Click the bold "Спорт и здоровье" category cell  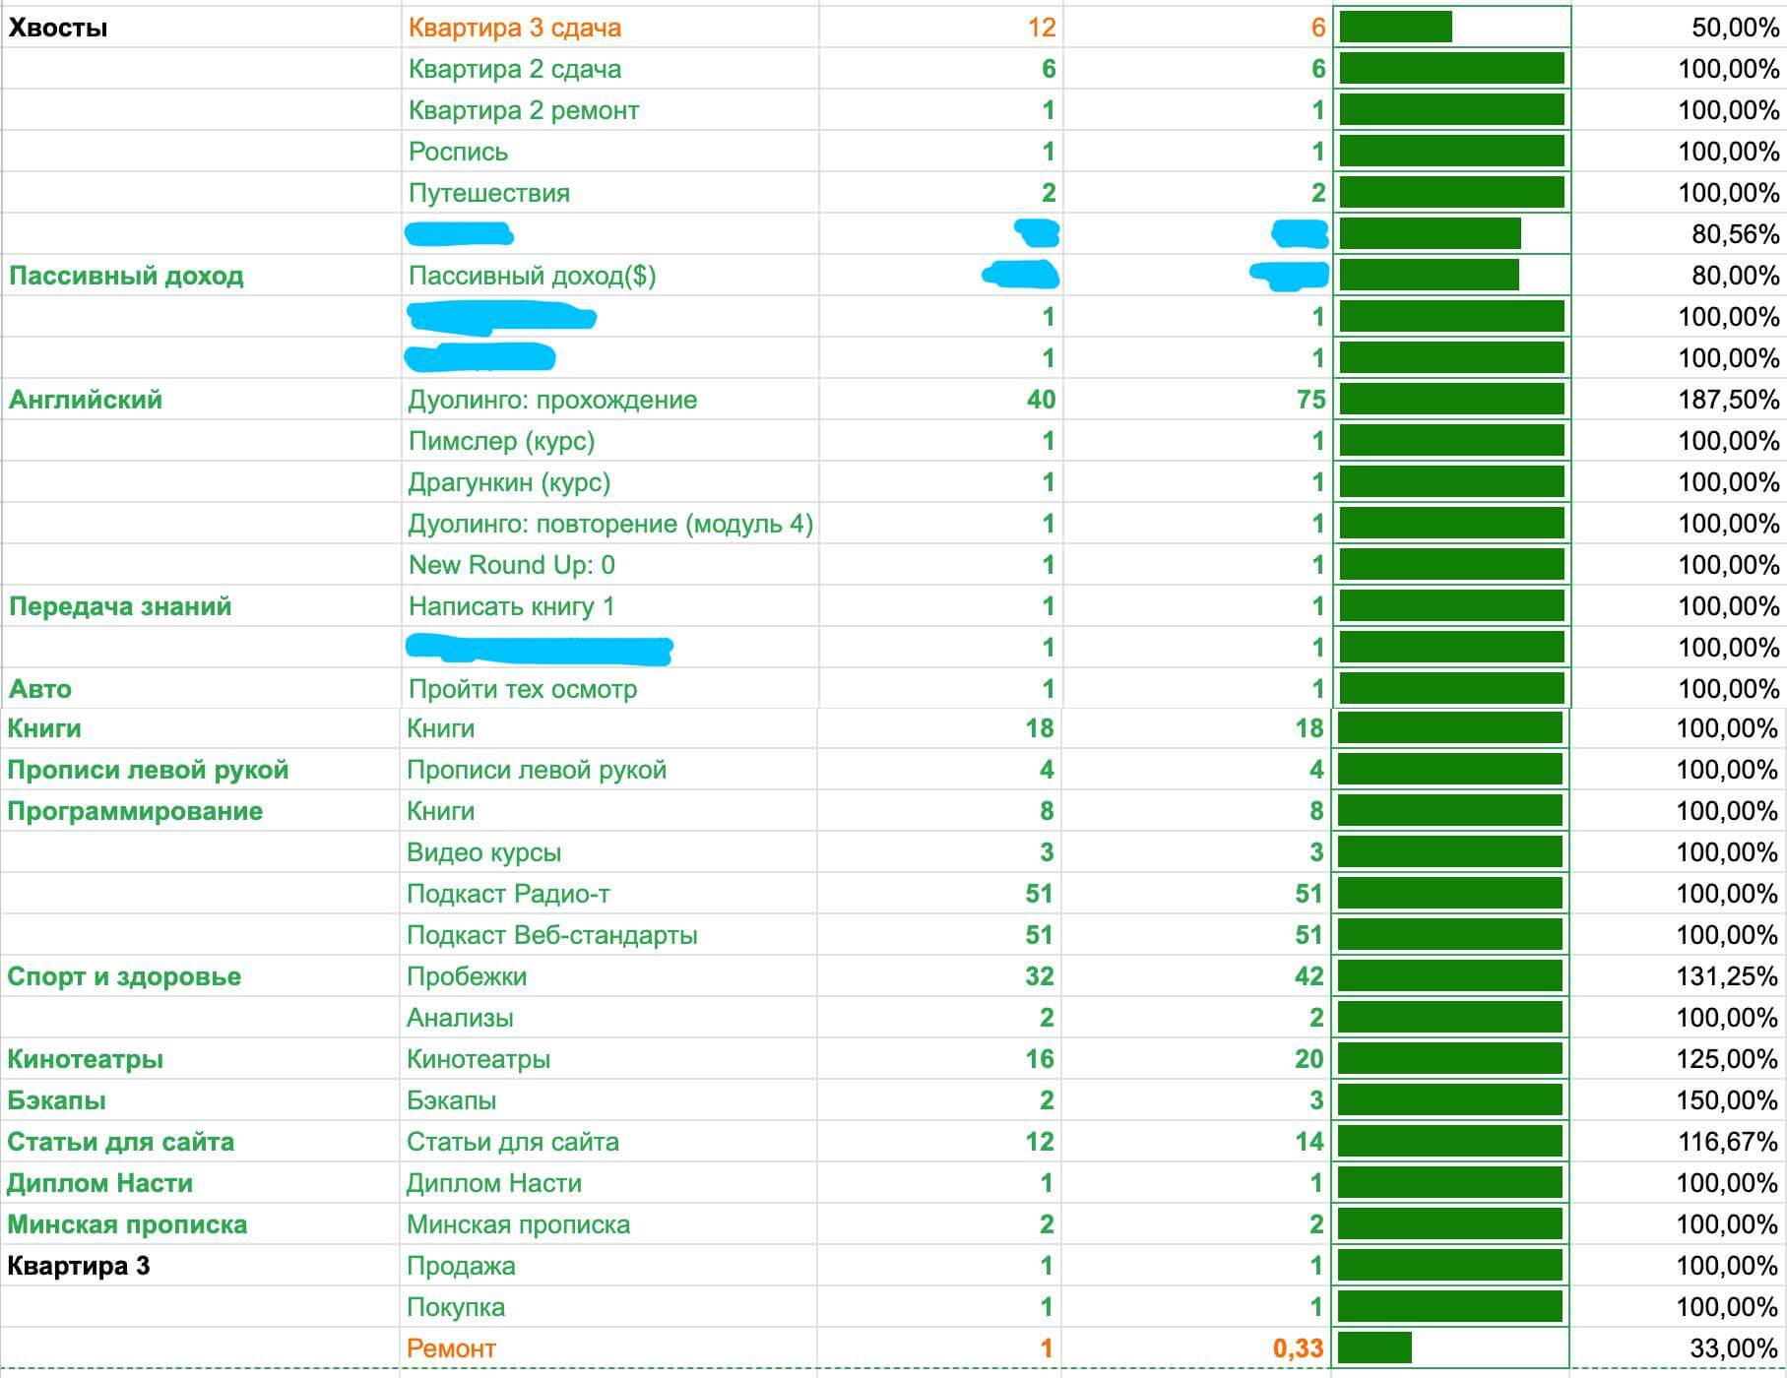(124, 976)
